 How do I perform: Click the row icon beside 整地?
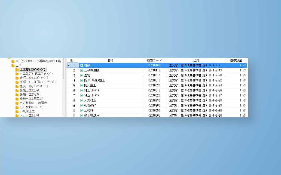tap(82, 75)
